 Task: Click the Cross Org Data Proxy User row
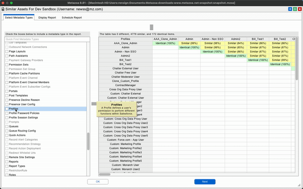pos(125,90)
